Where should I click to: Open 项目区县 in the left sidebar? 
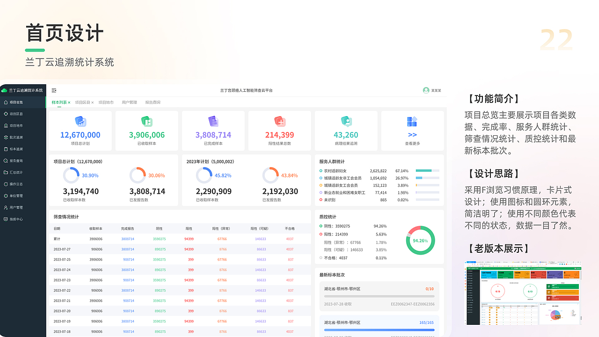tap(23, 114)
